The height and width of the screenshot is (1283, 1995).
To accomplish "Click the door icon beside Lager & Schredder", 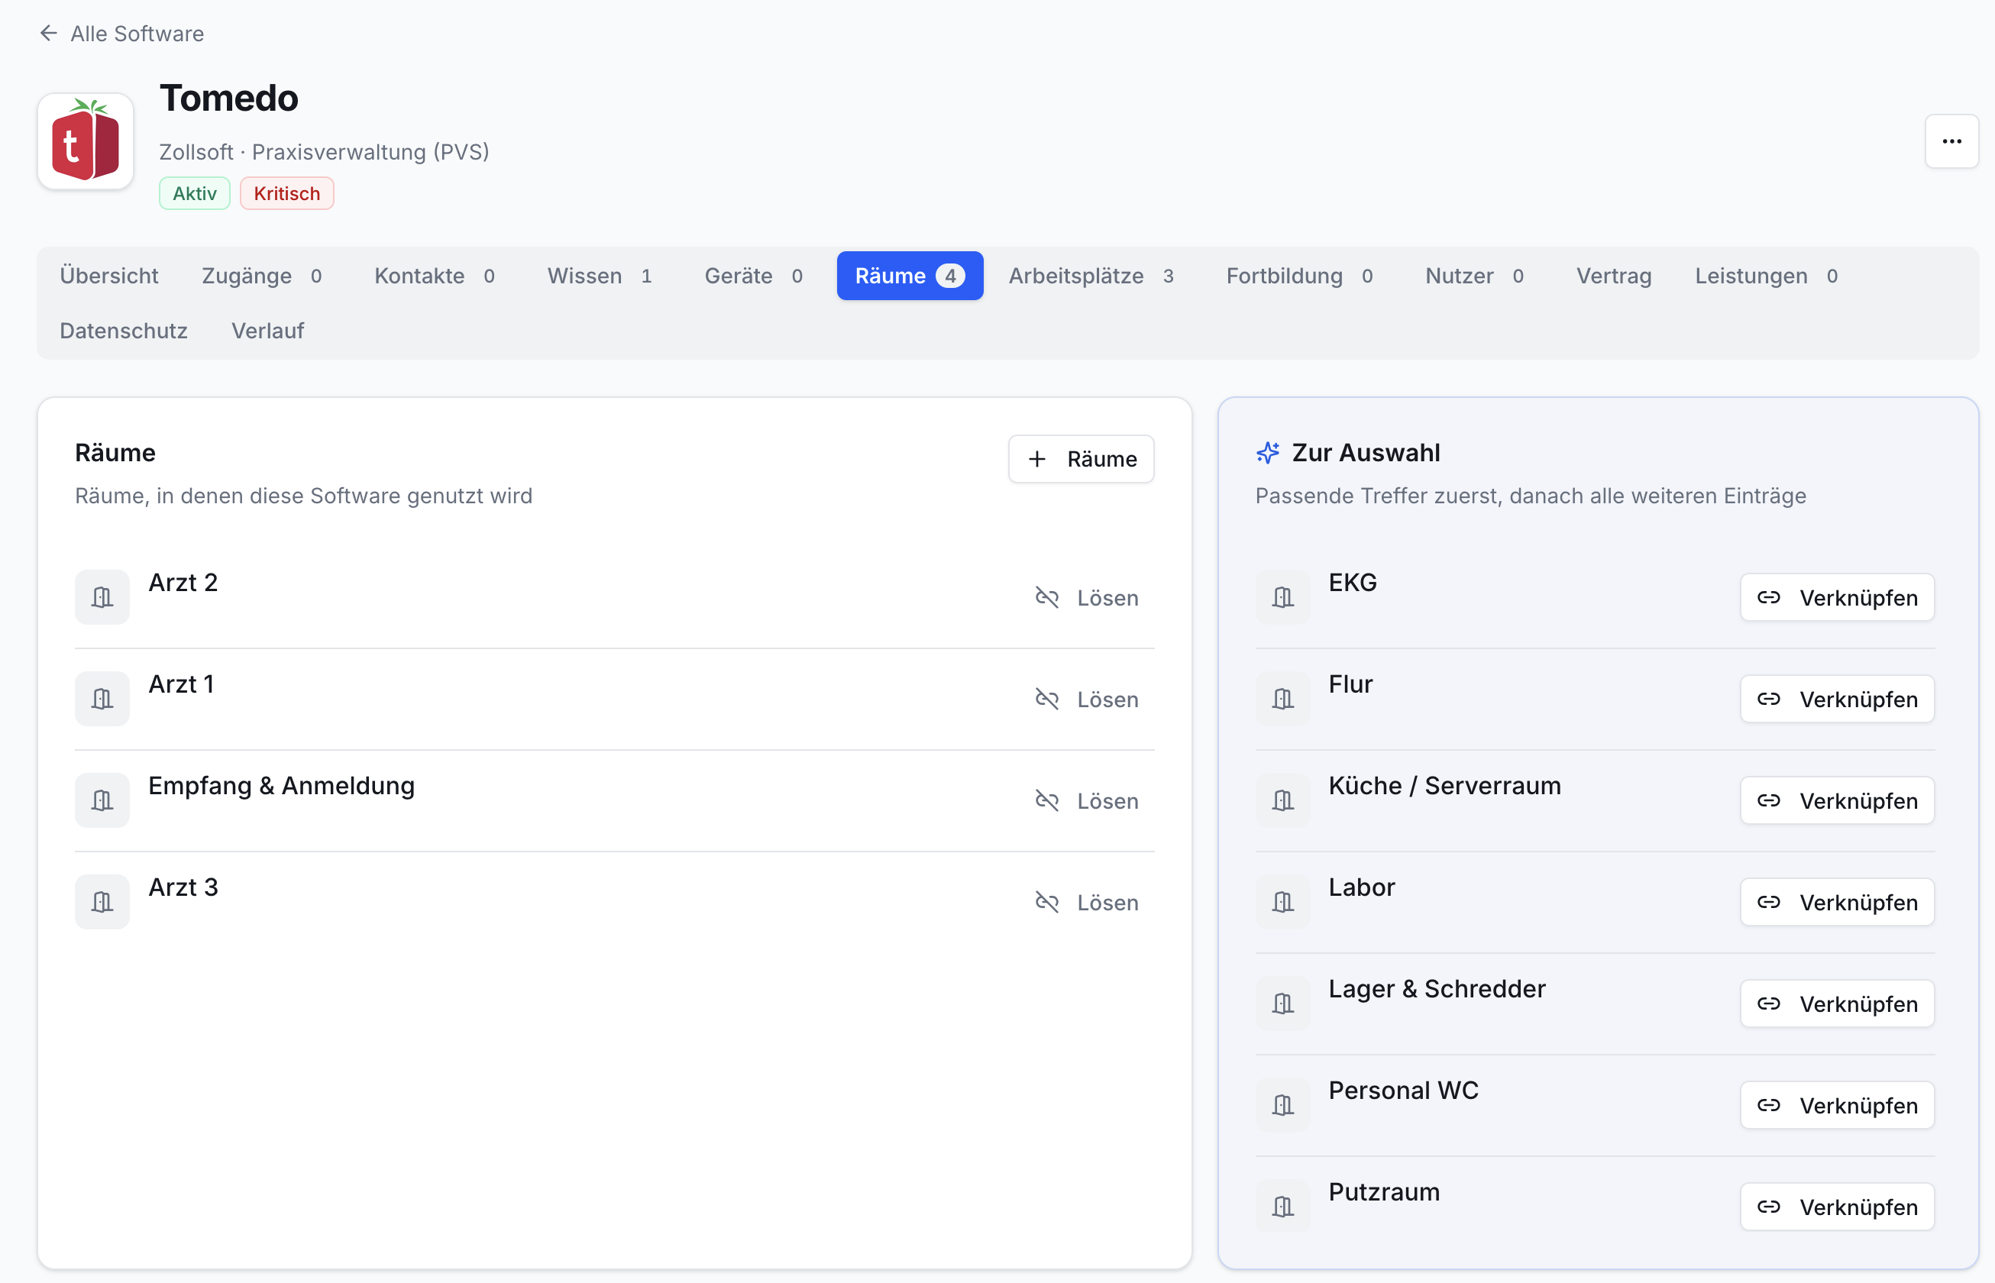I will pos(1283,1003).
